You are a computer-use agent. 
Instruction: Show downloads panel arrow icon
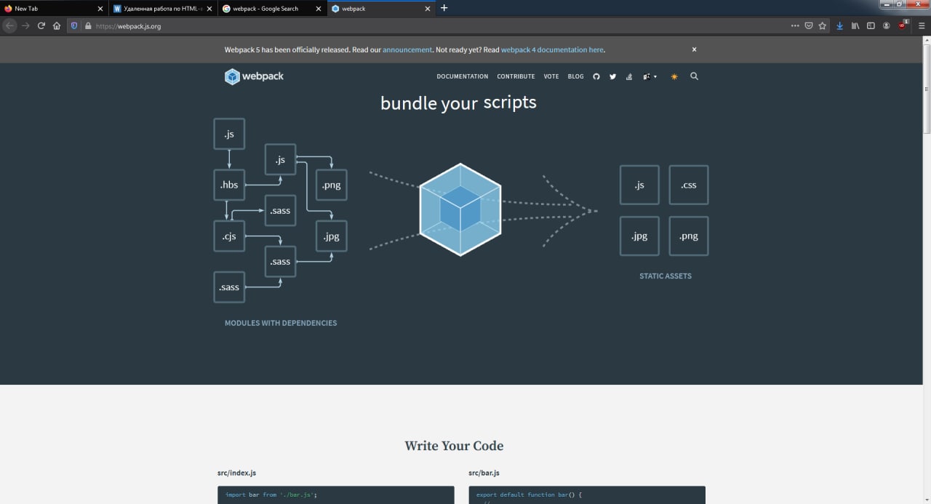[839, 25]
